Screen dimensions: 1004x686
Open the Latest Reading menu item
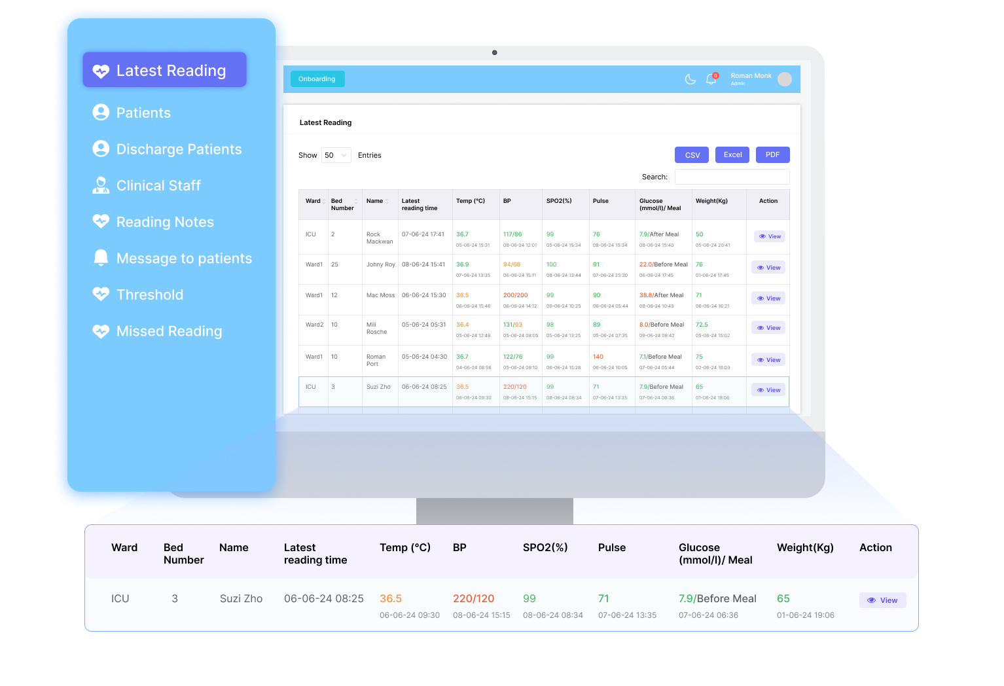(164, 70)
